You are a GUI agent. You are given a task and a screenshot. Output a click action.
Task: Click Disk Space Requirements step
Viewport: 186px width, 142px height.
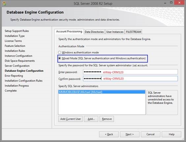20,61
